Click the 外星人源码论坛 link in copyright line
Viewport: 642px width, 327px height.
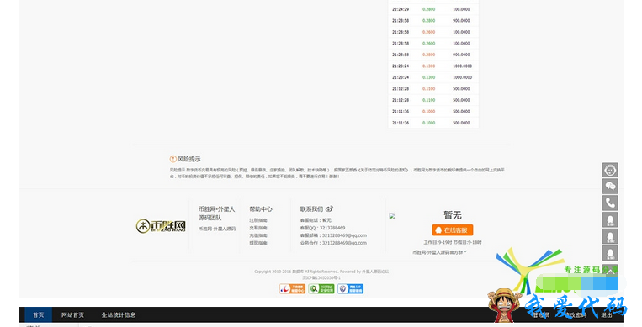coord(375,272)
